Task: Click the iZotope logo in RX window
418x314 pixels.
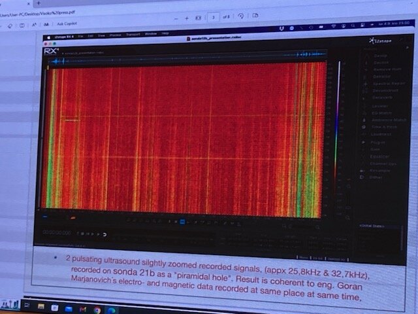Action: pyautogui.click(x=380, y=41)
